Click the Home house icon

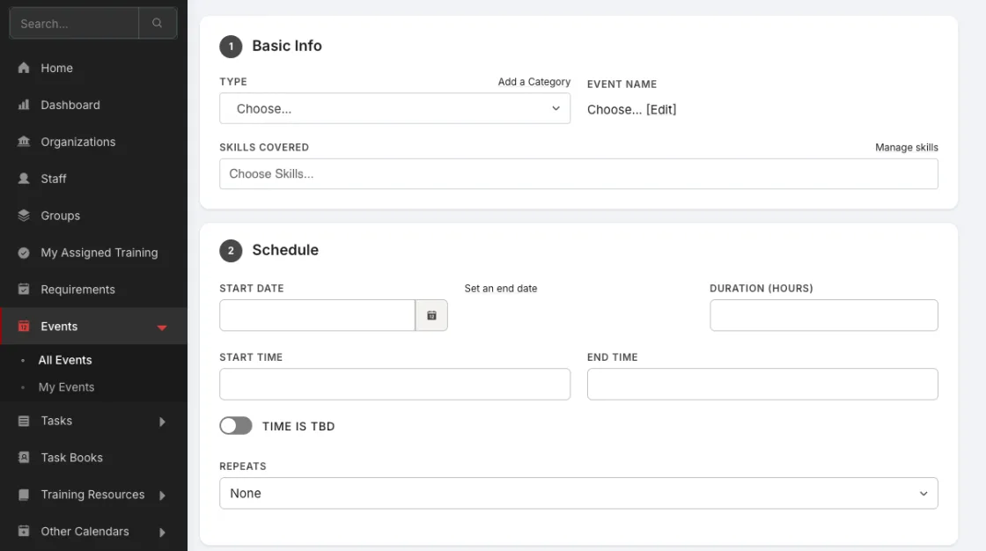point(24,68)
